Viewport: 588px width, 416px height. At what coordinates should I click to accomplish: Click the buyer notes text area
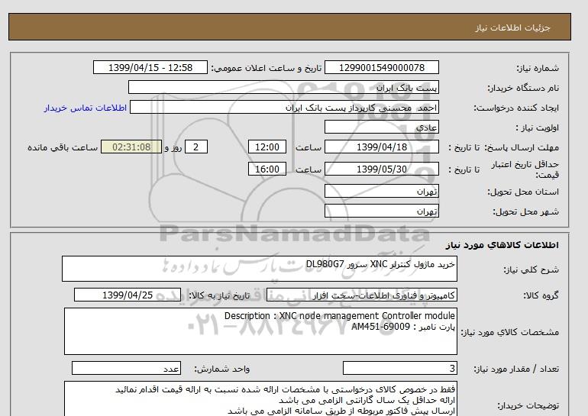click(260, 398)
